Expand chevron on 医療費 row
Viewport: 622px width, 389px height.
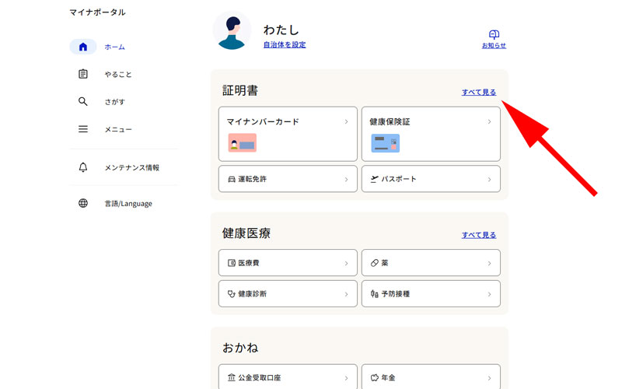346,263
